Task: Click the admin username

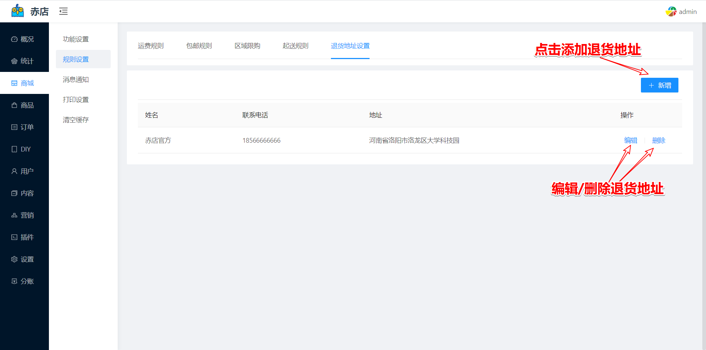Action: pos(688,12)
